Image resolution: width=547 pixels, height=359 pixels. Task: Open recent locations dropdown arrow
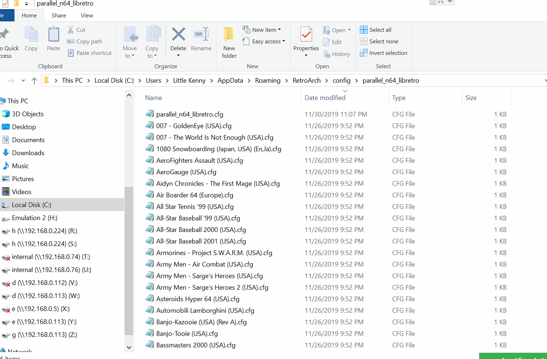pyautogui.click(x=23, y=80)
